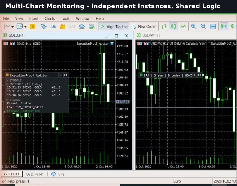Click the orange square on the Auditor title
The height and width of the screenshot is (186, 237).
click(x=7, y=75)
